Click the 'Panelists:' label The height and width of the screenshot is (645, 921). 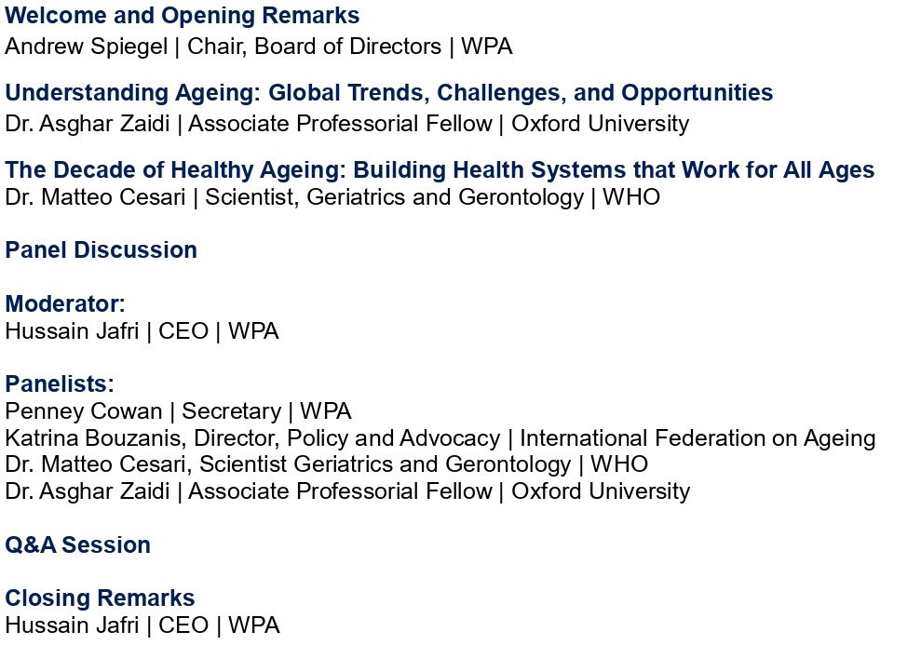[x=60, y=383]
